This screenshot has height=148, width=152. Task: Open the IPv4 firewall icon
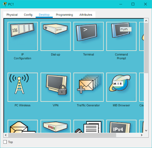pyautogui.click(x=121, y=126)
